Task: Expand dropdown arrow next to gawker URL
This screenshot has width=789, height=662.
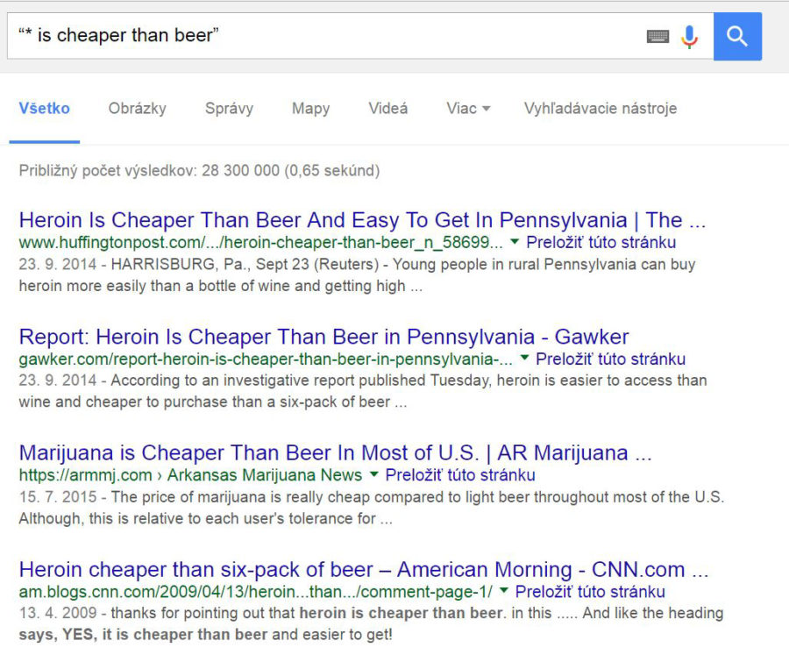Action: [x=524, y=358]
